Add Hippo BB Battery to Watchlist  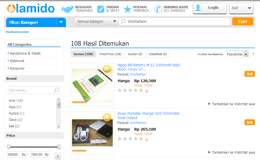[232, 104]
